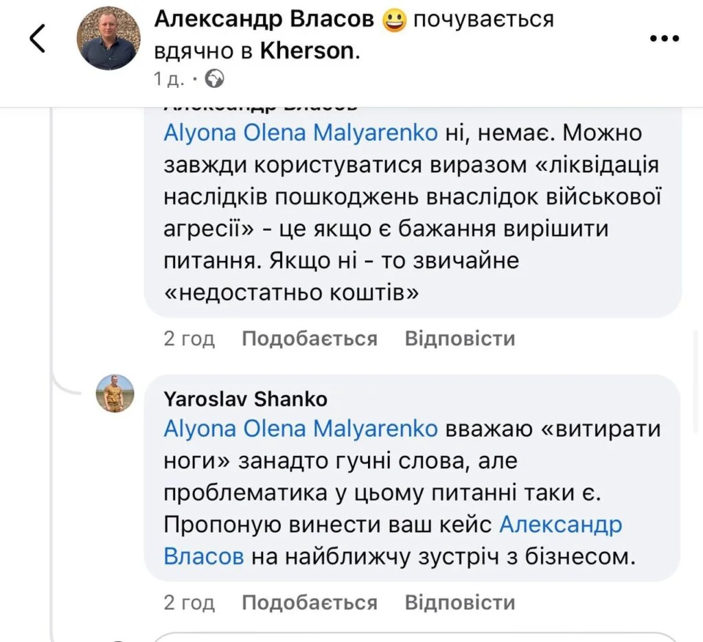Click the smiley feeling emoji in the header

click(393, 21)
